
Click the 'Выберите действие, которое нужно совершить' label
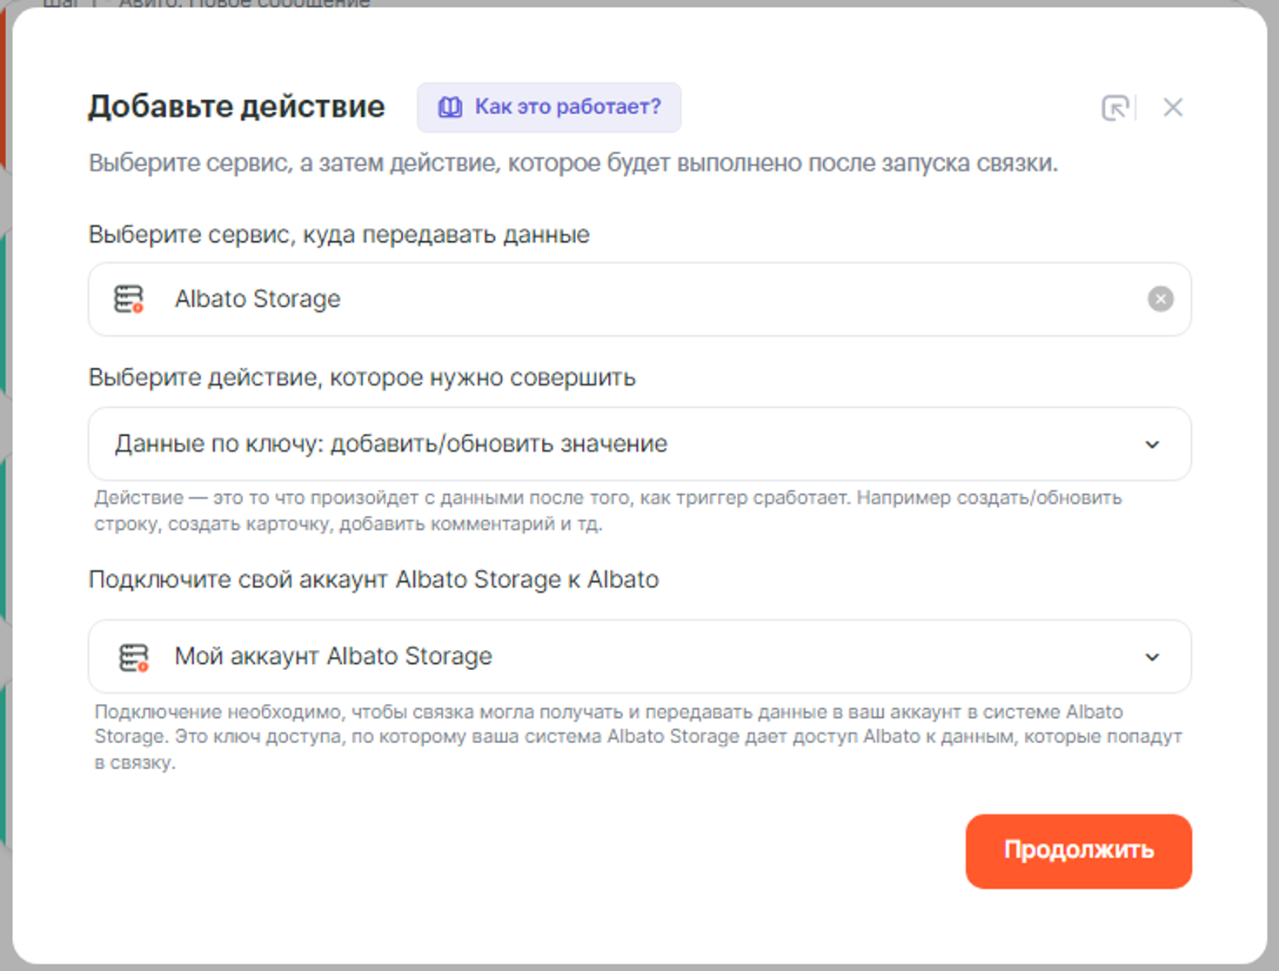click(x=362, y=378)
